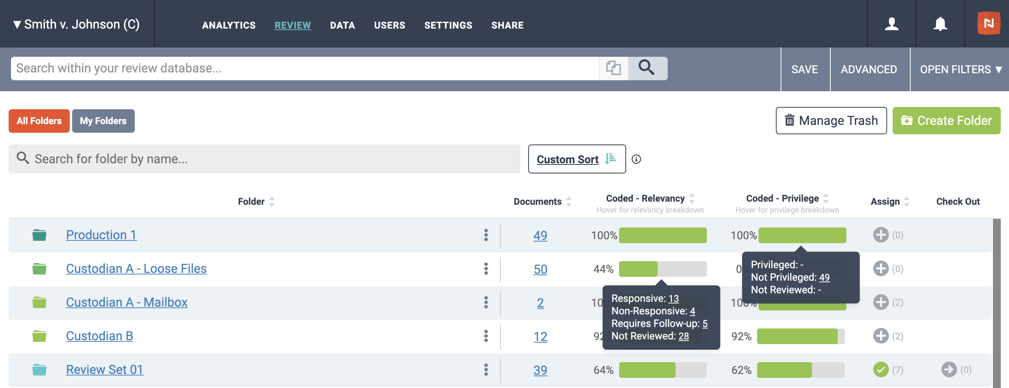Click the Manage Trash button

click(831, 121)
